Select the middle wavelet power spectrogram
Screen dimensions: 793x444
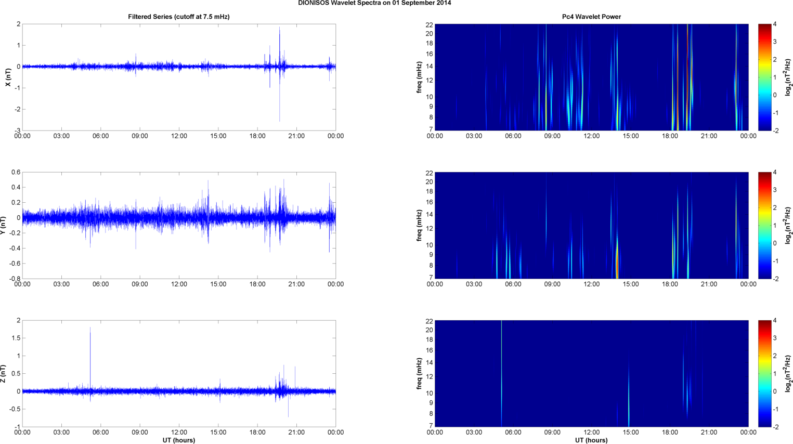click(x=591, y=225)
